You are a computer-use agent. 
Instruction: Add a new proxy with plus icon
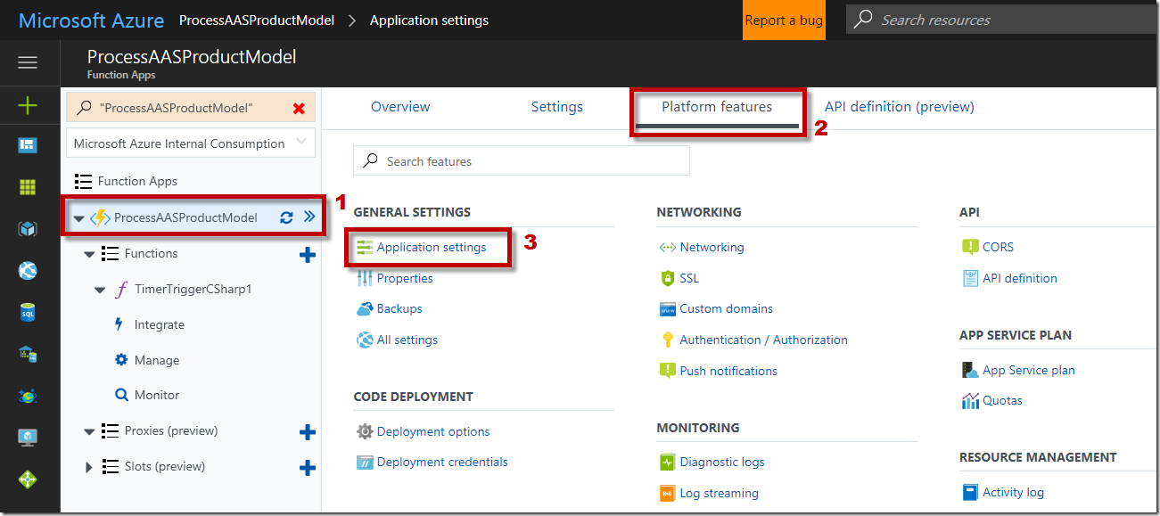tap(307, 432)
